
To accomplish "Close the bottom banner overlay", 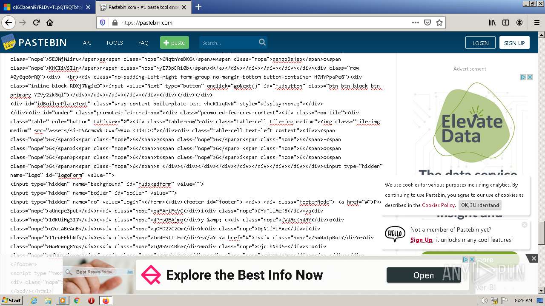I will [534, 258].
